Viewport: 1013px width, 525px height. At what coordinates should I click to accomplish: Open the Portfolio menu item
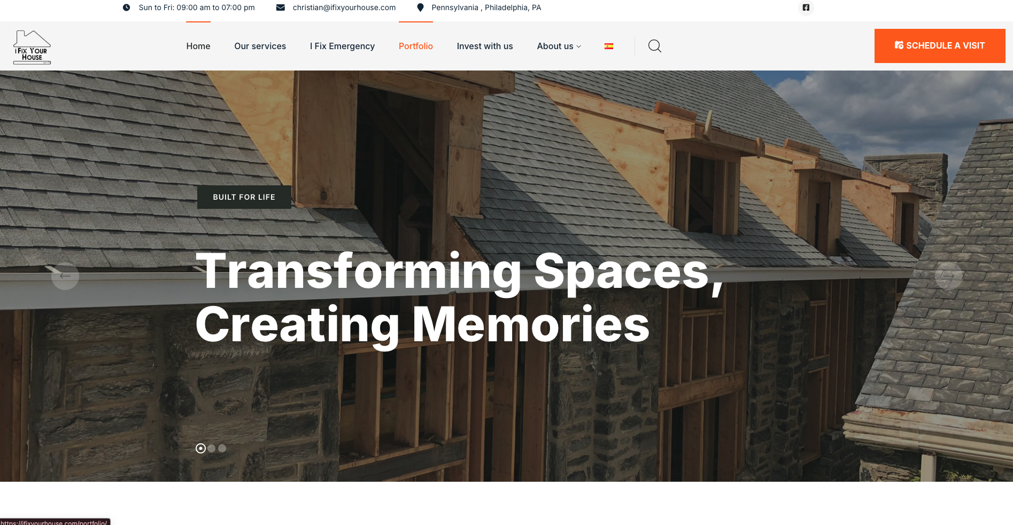(x=415, y=46)
